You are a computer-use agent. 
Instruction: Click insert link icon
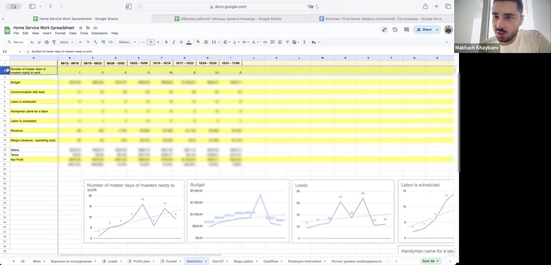(265, 42)
